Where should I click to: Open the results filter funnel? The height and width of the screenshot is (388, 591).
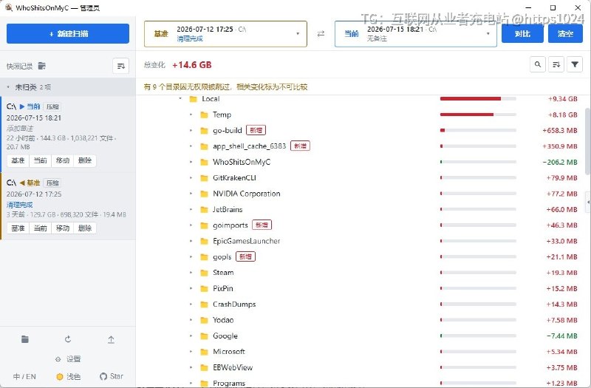click(x=575, y=64)
